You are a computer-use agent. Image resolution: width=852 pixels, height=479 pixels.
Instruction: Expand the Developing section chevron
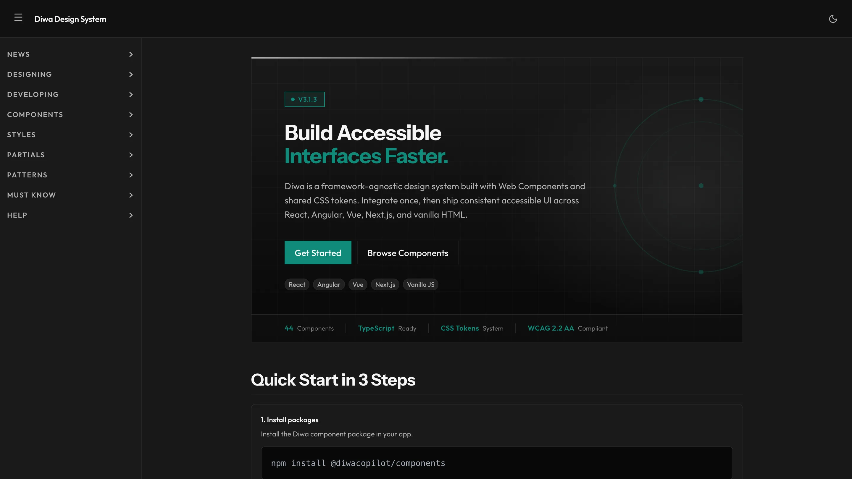click(x=131, y=95)
